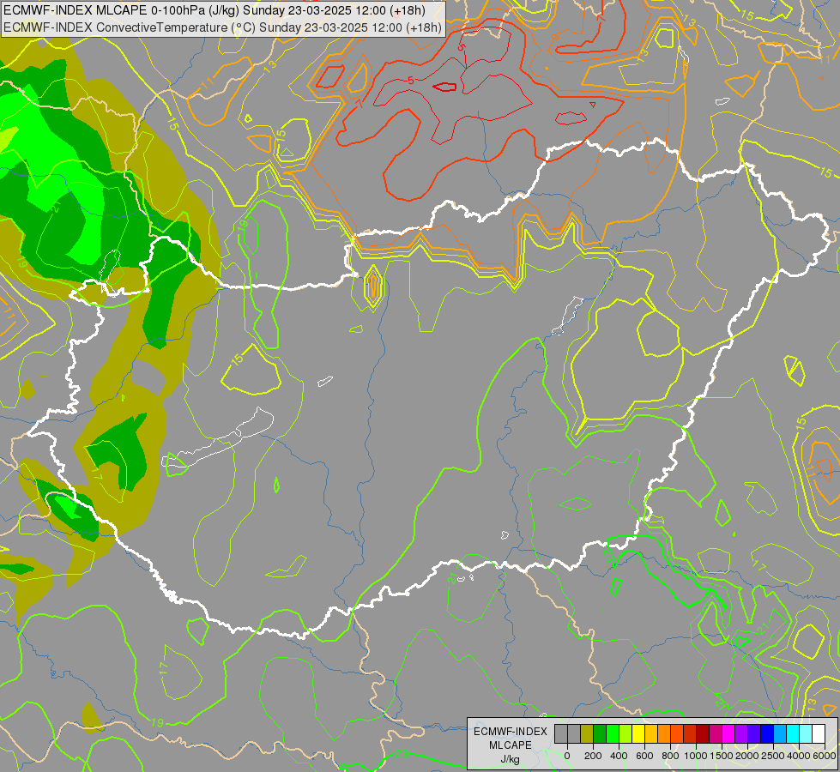Click the legend tick value 2500
840x772 pixels.
point(773,756)
